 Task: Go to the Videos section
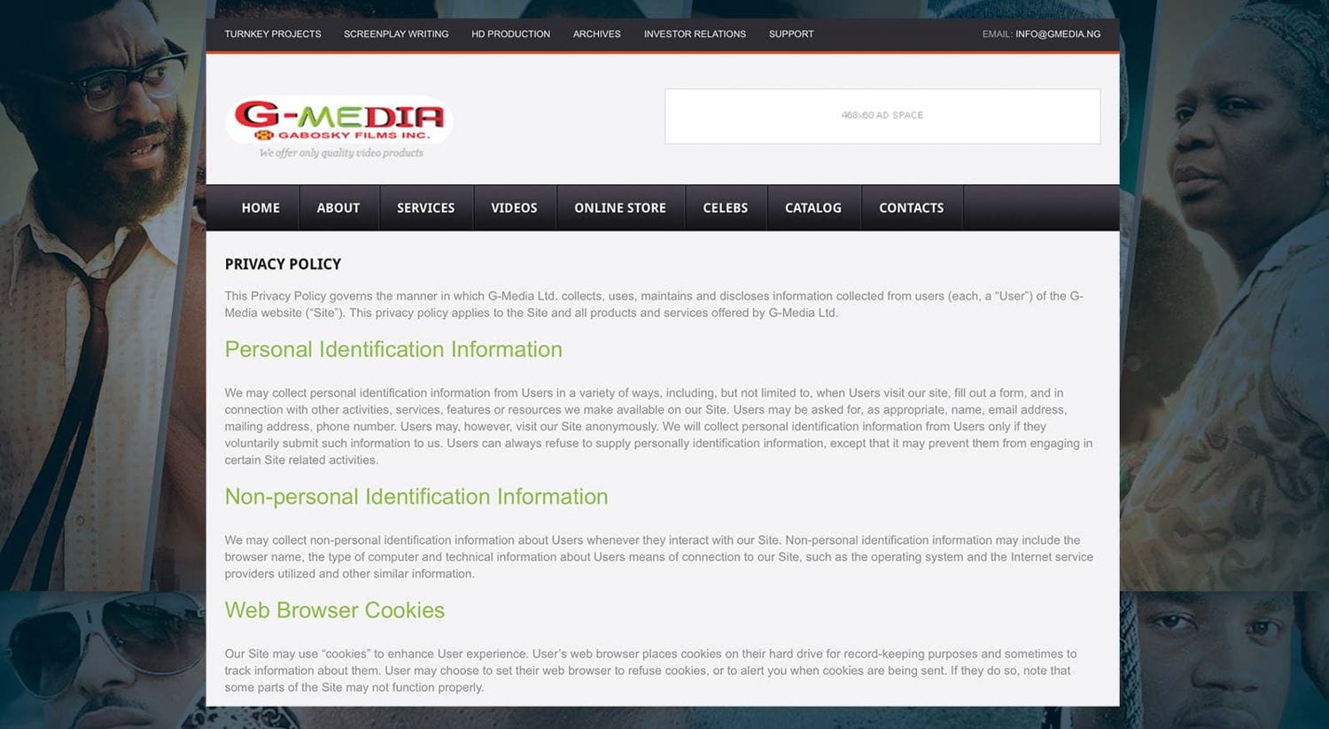pyautogui.click(x=514, y=208)
